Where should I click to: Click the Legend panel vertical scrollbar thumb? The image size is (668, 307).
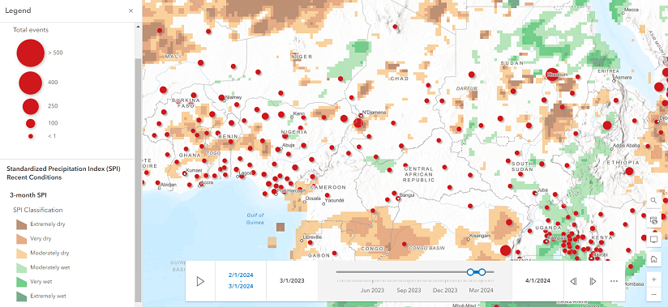(x=138, y=179)
